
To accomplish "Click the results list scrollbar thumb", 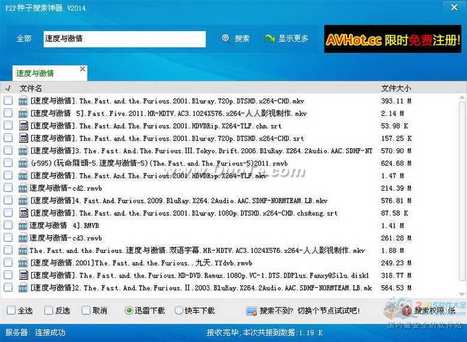I will 462,191.
